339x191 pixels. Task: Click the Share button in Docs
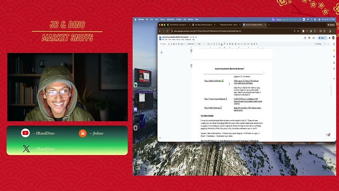point(322,38)
